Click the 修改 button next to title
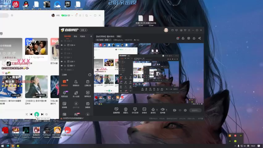This screenshot has height=148, width=263. click(x=119, y=37)
